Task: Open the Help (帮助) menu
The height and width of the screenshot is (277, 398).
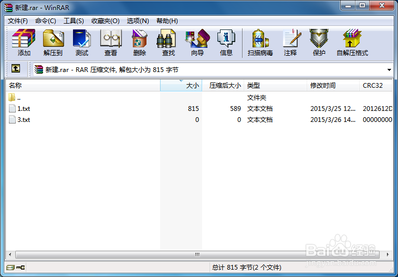Action: (167, 21)
